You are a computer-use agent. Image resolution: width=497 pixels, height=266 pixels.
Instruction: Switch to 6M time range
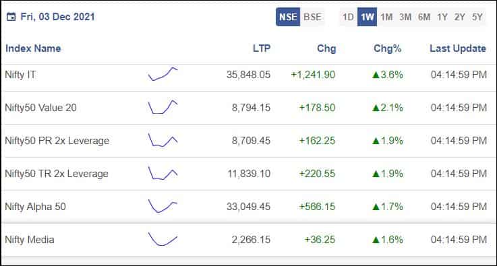pos(424,17)
